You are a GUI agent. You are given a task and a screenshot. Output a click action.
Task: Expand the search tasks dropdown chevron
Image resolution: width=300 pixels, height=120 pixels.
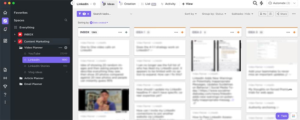pyautogui.click(x=131, y=14)
